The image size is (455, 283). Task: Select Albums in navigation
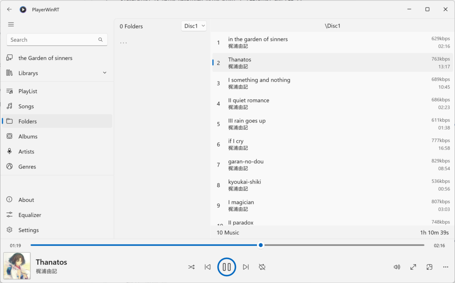[x=57, y=137]
